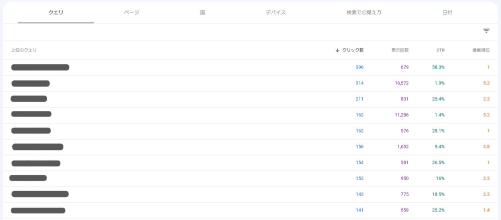Open the row with 141 clicks
The height and width of the screenshot is (220, 501).
point(250,210)
